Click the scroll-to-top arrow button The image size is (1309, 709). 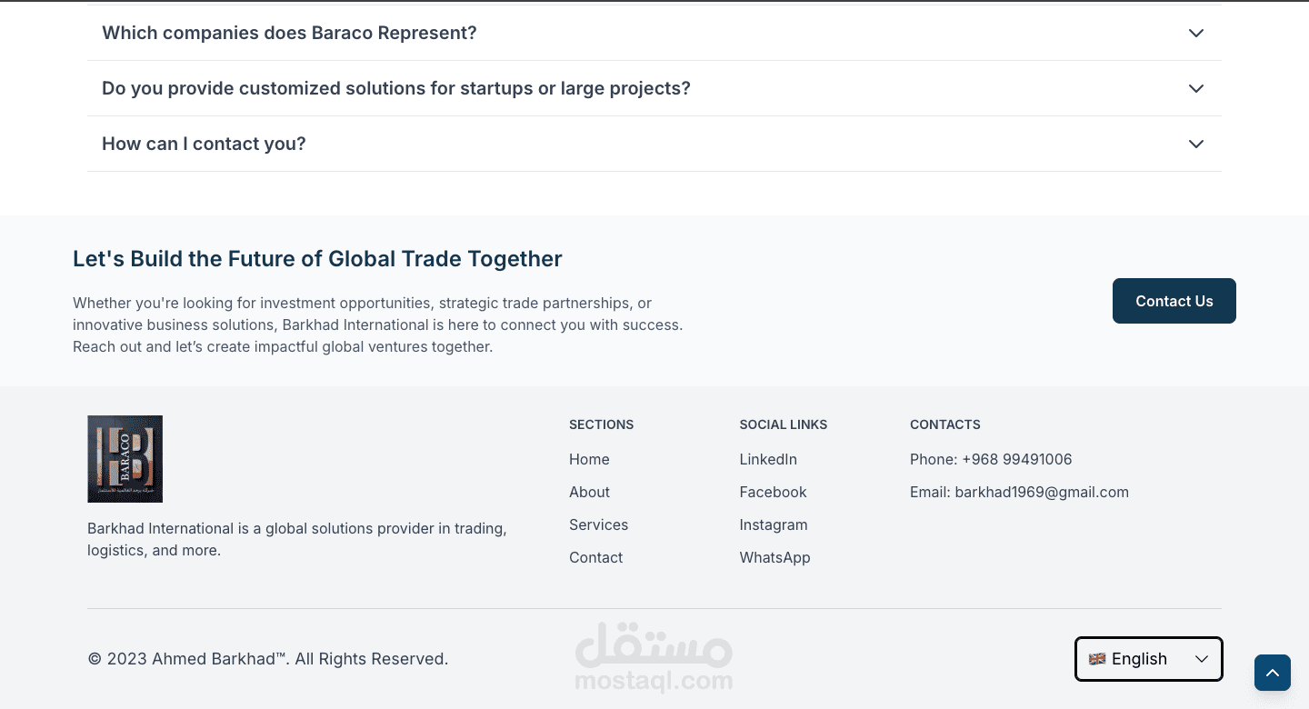1273,673
